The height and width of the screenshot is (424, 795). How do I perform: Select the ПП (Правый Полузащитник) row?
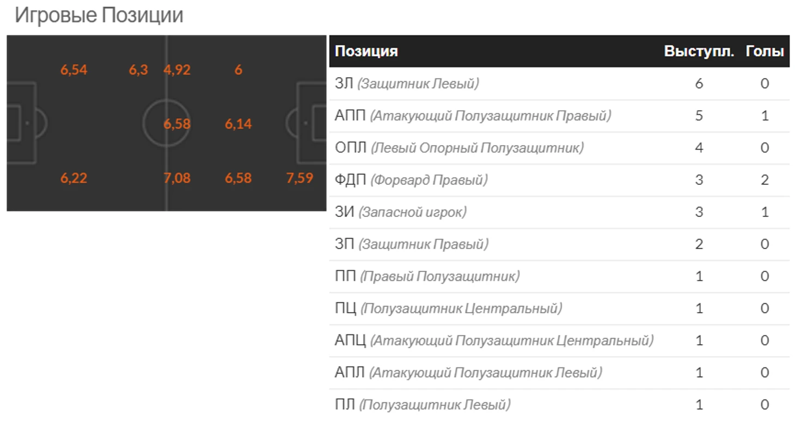559,276
